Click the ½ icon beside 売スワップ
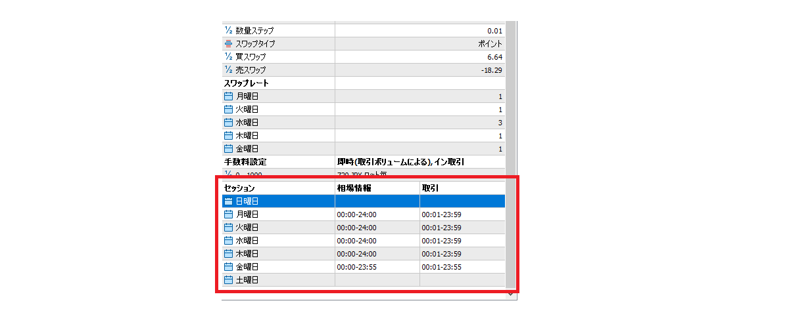 (x=228, y=70)
